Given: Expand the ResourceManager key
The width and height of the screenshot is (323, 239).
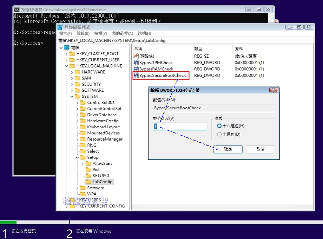Looking at the screenshot, I should pos(77,139).
